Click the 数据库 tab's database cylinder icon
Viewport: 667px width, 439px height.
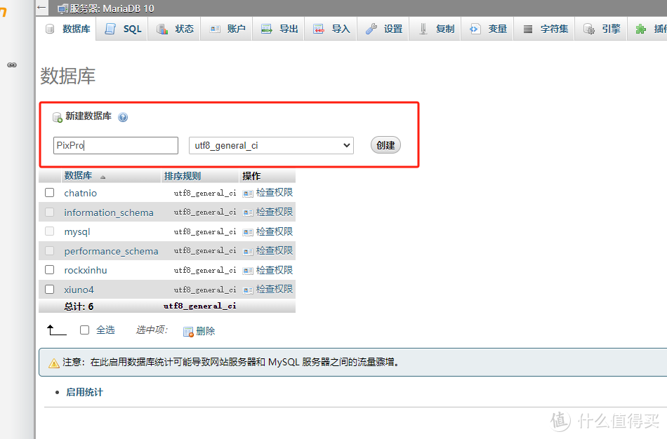coord(50,29)
